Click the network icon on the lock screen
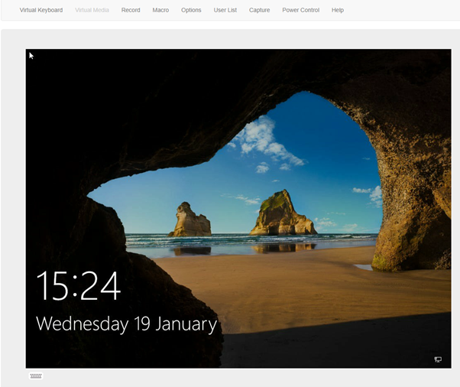Viewport: 460px width, 387px height. 438,359
